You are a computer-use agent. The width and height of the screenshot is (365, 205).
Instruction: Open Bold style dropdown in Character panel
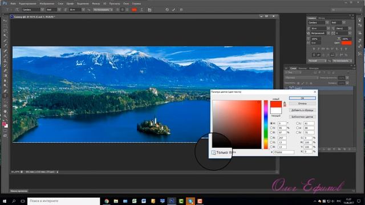[x=344, y=23]
